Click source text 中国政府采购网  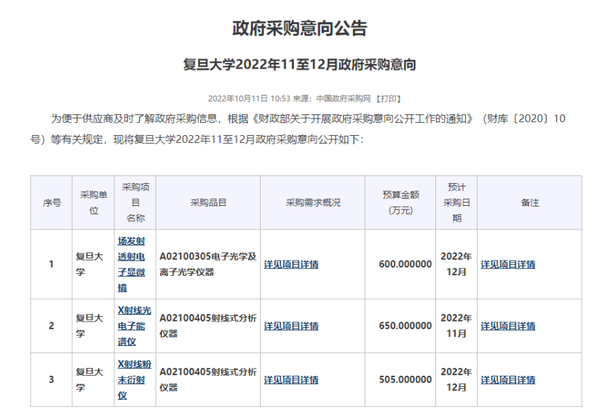pos(343,98)
